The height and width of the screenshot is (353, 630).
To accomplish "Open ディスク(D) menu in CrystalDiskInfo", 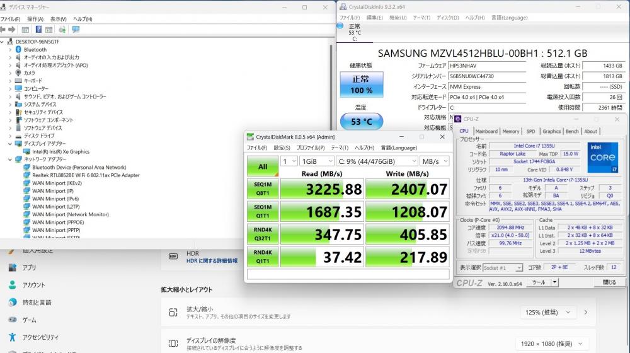I will click(x=447, y=18).
